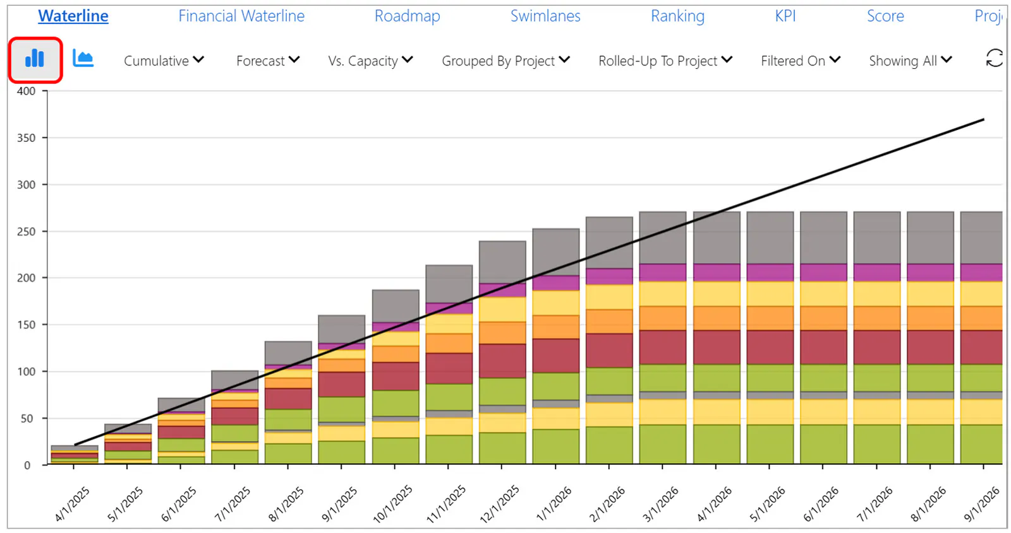Open Grouped By Project dropdown

[505, 61]
